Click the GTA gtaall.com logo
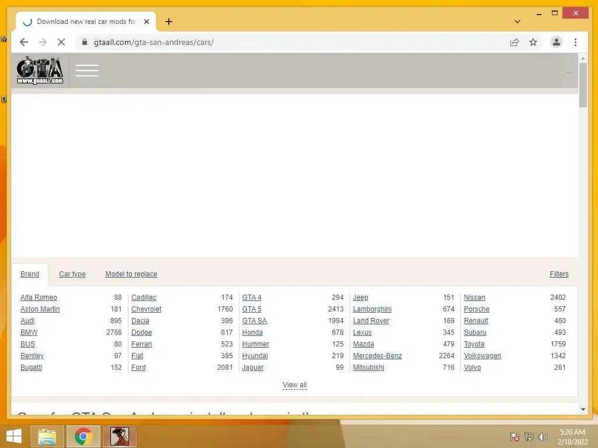Screen dimensions: 598x448 point(40,70)
